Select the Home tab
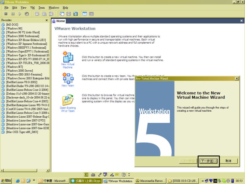Image resolution: width=245 pixels, height=184 pixels. [58, 21]
